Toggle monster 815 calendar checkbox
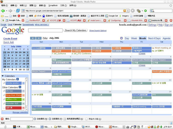The width and height of the screenshot is (173, 129). pyautogui.click(x=4, y=103)
